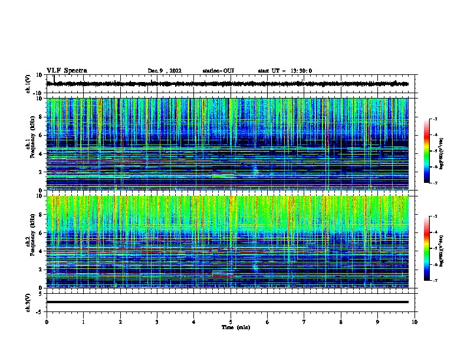Click inside the ch.1 voltage waveform panel
This screenshot has width=467, height=361.
(232, 84)
